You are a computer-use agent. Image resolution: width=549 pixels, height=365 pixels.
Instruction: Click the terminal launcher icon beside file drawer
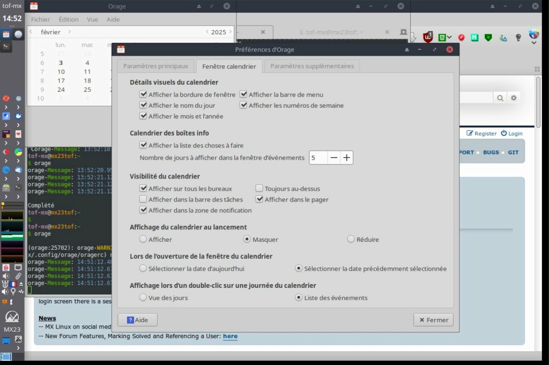[18, 188]
